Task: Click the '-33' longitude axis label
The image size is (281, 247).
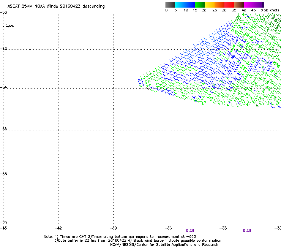Action: (223, 228)
